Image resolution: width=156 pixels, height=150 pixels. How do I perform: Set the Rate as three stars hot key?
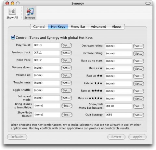(138, 84)
